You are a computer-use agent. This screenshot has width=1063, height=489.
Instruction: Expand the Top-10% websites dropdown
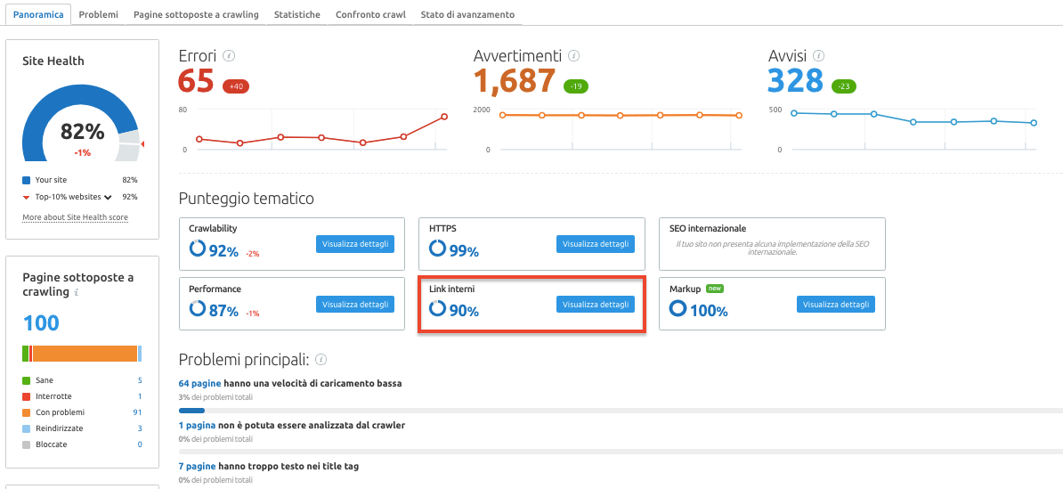point(108,197)
